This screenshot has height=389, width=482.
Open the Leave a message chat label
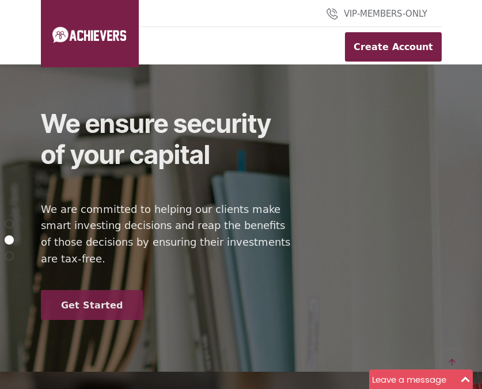click(409, 380)
